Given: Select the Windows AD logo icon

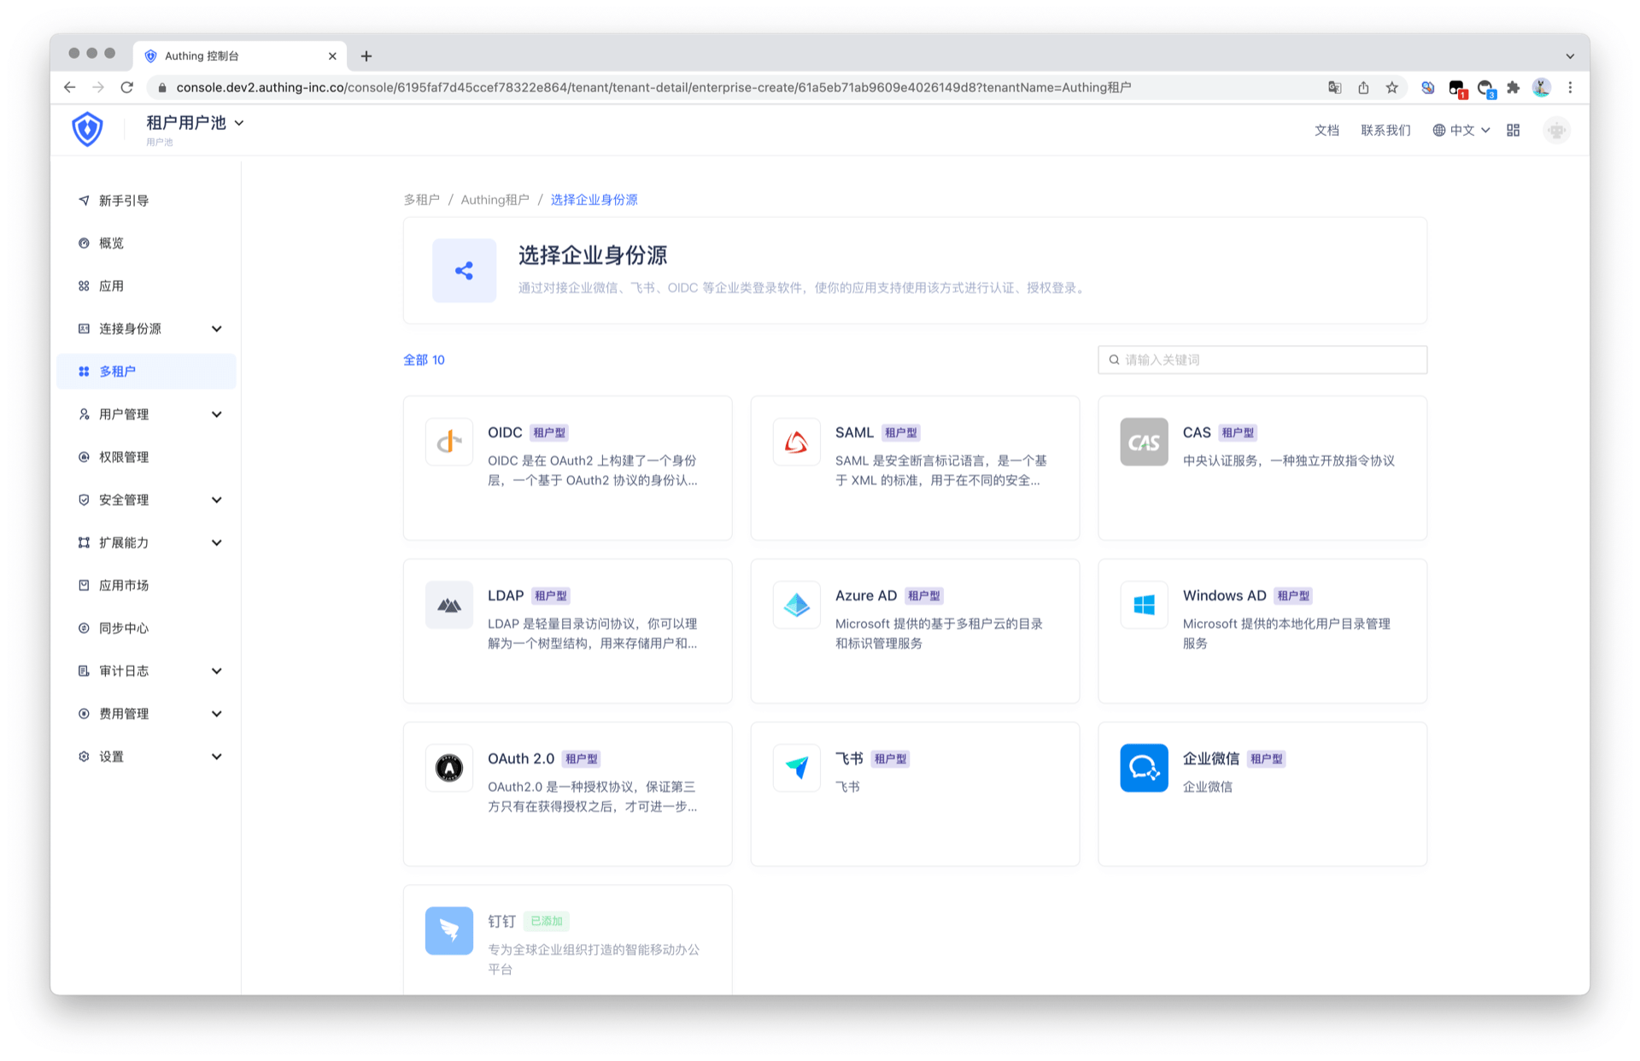Looking at the screenshot, I should tap(1144, 605).
